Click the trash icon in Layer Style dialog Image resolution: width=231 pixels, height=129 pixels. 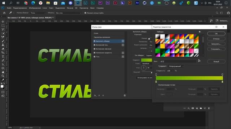[125, 96]
